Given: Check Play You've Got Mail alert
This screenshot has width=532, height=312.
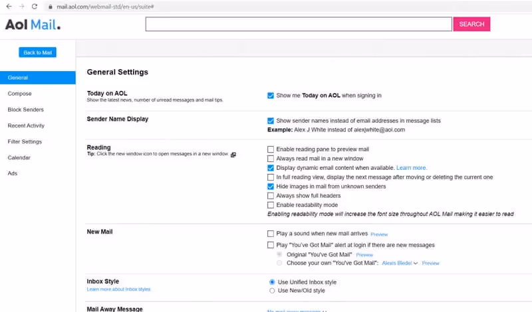Looking at the screenshot, I should point(271,245).
